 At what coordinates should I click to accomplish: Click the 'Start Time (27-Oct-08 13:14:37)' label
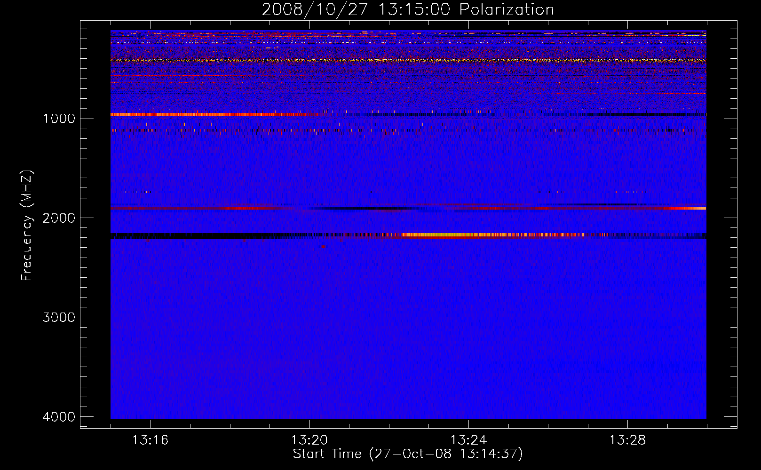pos(408,454)
